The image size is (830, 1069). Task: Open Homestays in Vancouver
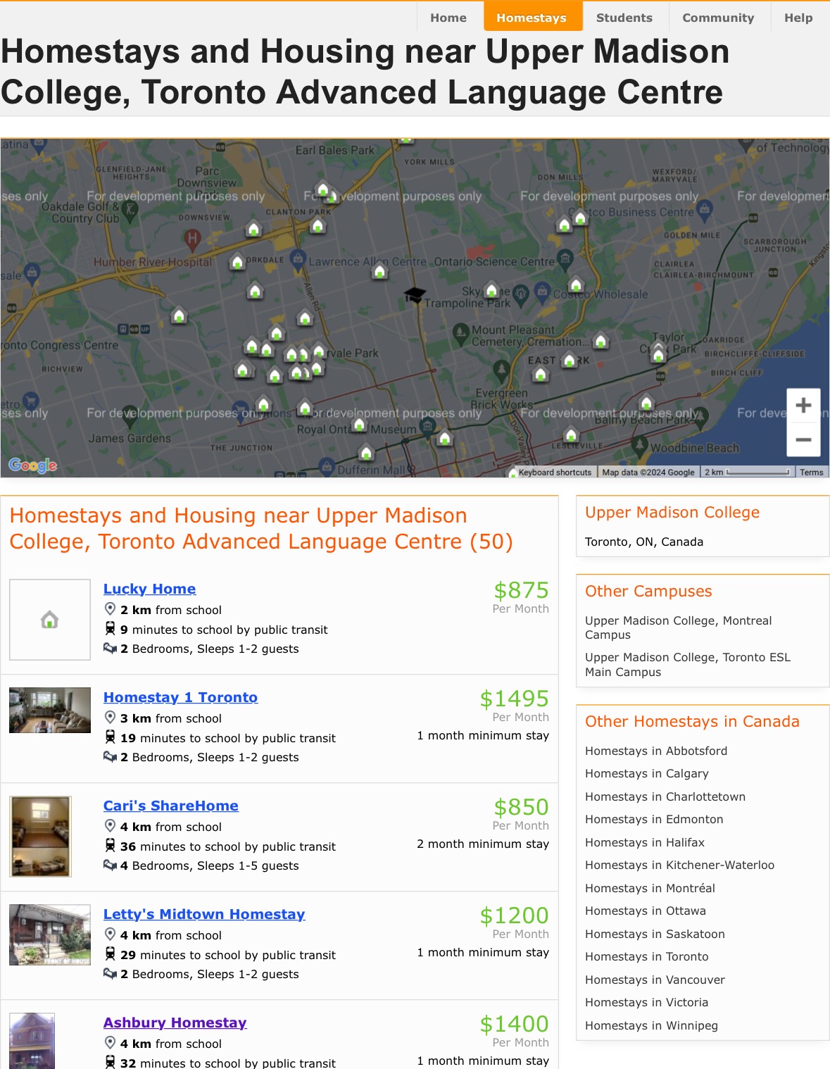(655, 980)
